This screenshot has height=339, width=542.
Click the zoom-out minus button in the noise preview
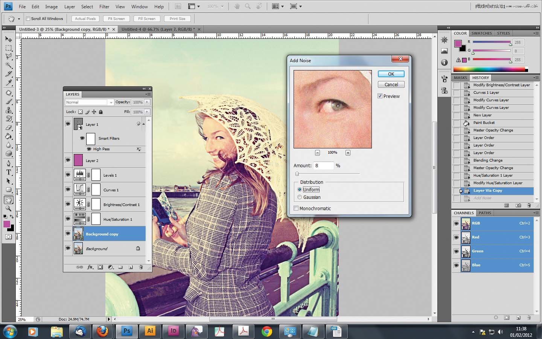coord(317,153)
